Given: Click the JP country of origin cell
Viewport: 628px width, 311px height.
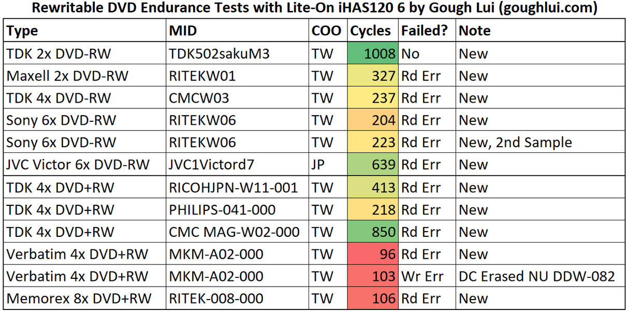Looking at the screenshot, I should (319, 165).
